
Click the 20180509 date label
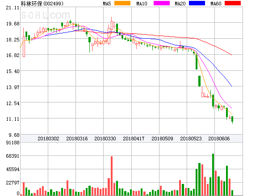162,139
